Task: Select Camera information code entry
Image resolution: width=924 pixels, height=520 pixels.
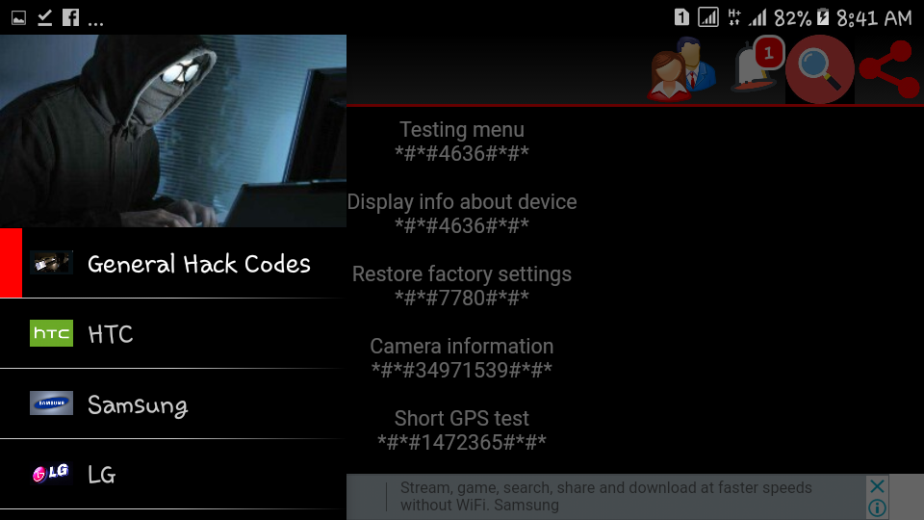Action: tap(462, 358)
